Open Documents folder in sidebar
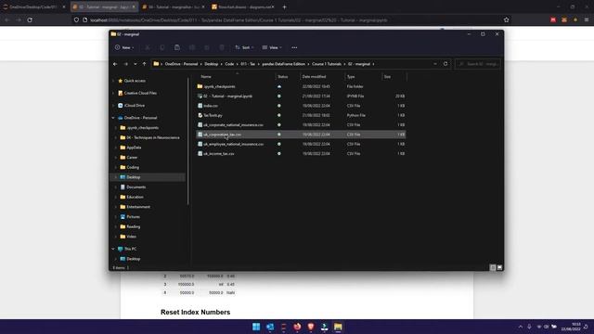This screenshot has height=334, width=594. (136, 187)
